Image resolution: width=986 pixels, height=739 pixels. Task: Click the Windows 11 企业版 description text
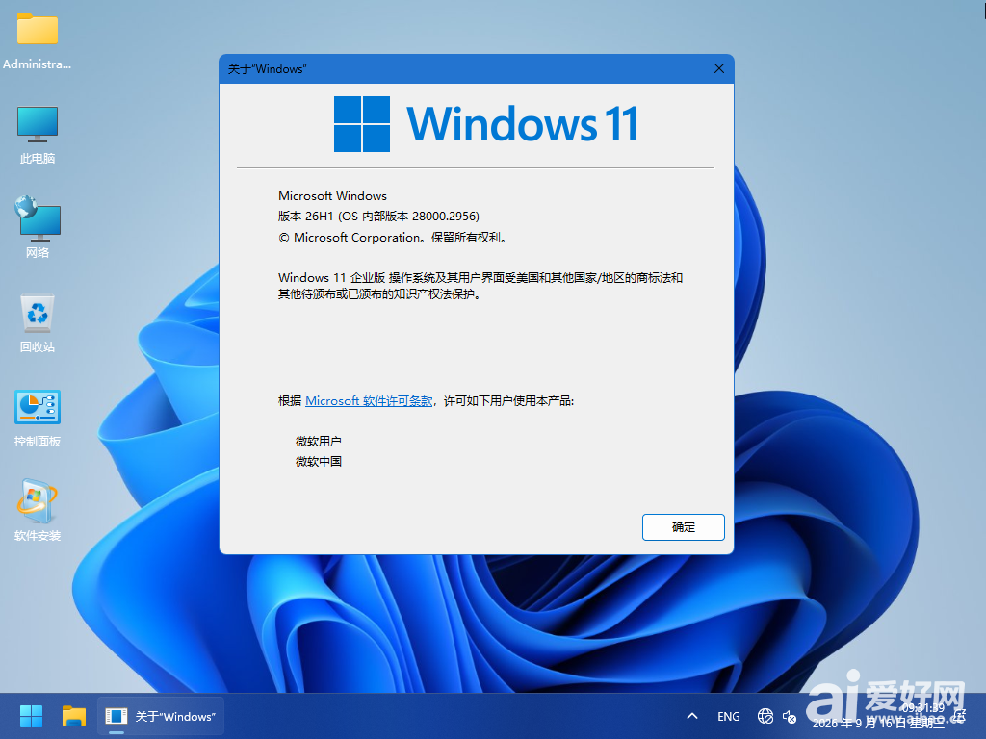480,285
